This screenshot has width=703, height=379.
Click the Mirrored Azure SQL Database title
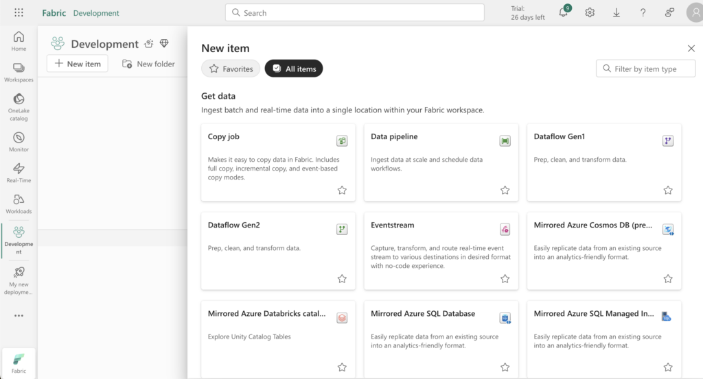tap(423, 314)
